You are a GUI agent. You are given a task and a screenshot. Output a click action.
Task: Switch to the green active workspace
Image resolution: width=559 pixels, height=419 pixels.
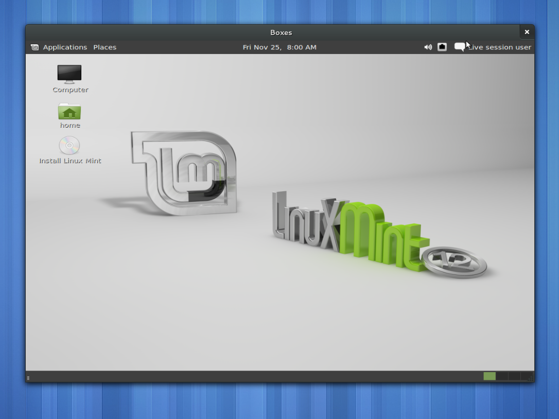[x=490, y=376]
